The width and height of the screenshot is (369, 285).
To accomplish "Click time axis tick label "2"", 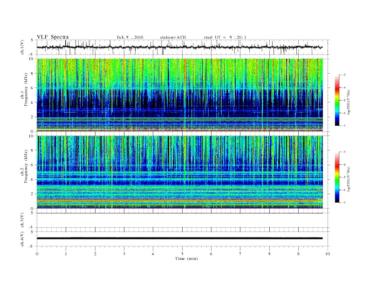I will pyautogui.click(x=95, y=254).
